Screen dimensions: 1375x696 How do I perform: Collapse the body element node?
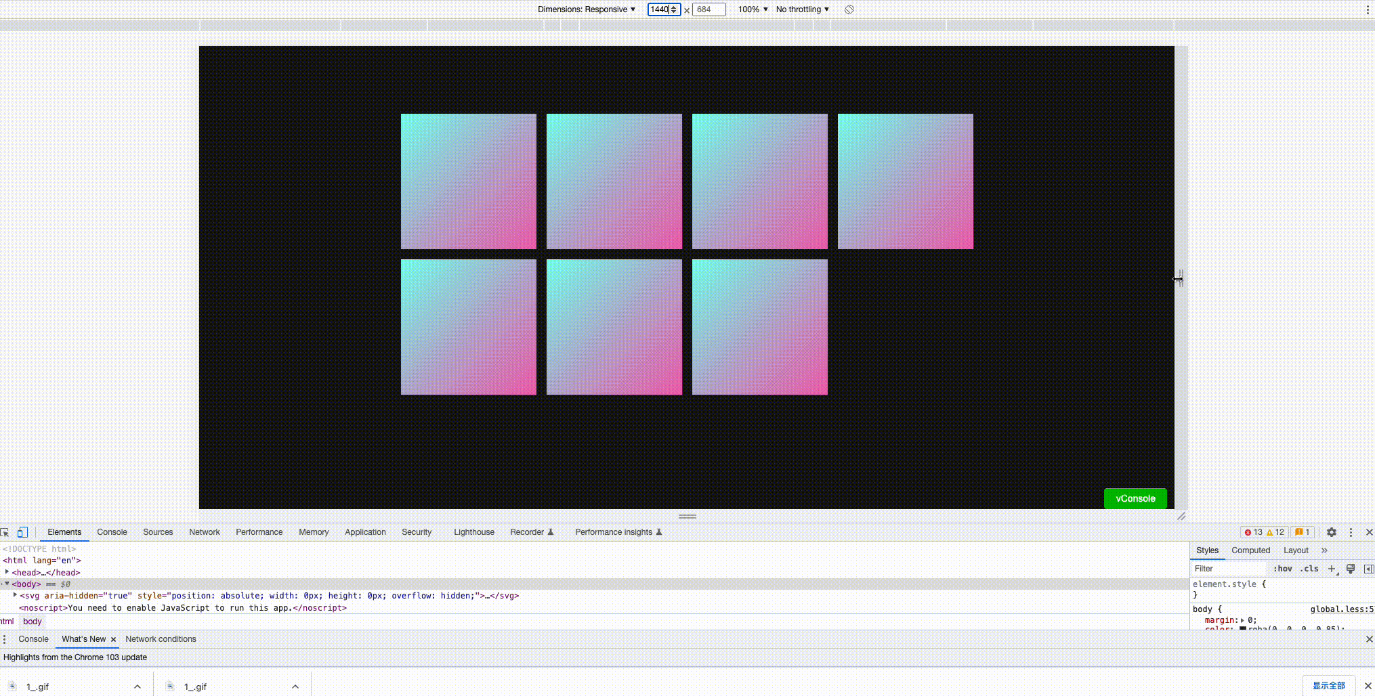7,584
